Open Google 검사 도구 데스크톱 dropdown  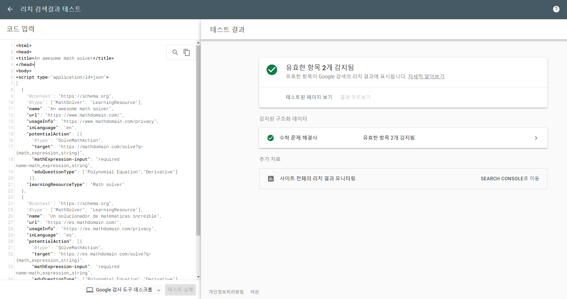123,290
